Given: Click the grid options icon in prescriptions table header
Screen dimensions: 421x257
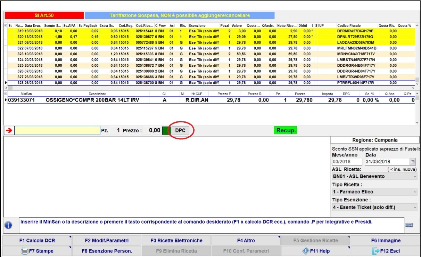Looking at the screenshot, I should [5, 25].
